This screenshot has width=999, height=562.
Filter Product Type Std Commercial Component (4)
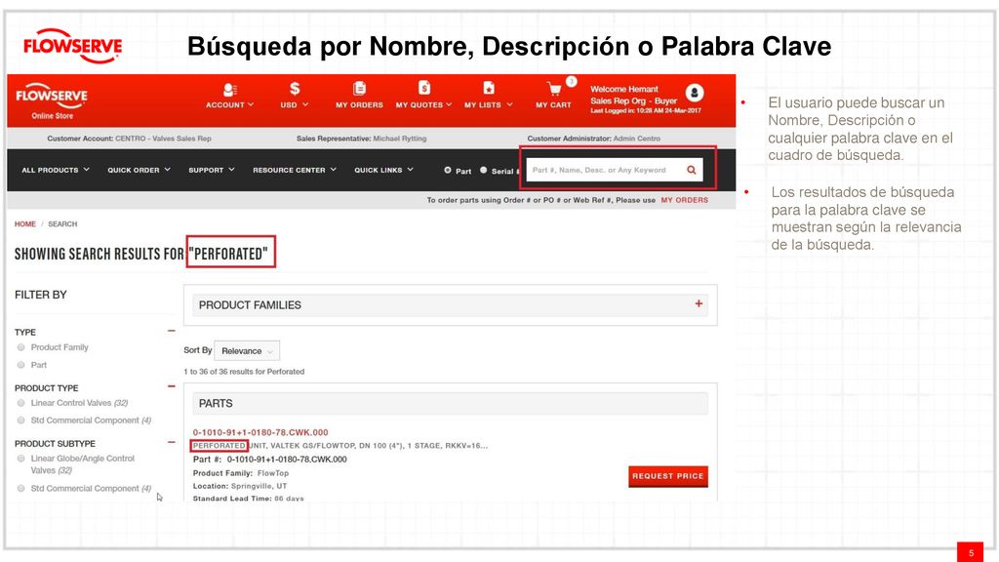click(x=21, y=421)
